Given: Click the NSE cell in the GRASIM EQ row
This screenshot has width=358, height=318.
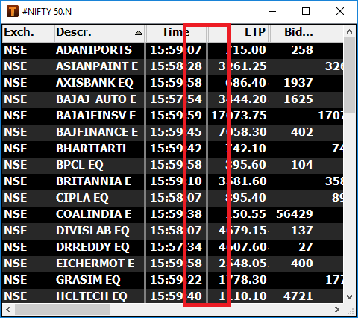Looking at the screenshot, I should [16, 280].
